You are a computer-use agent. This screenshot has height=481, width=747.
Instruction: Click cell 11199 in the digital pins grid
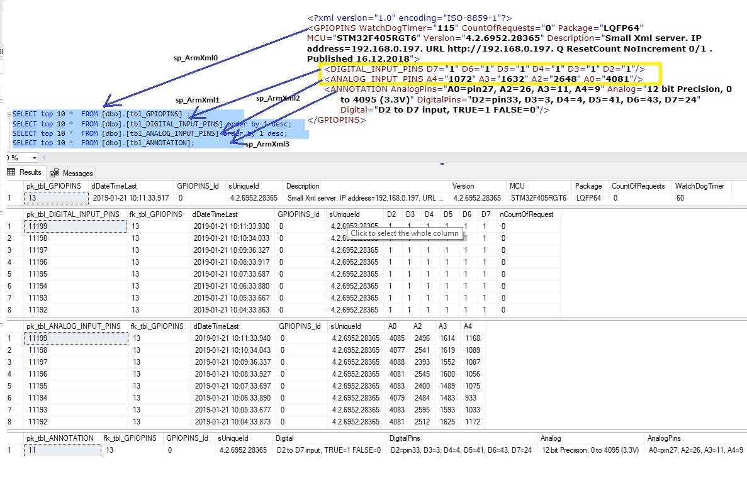(38, 226)
